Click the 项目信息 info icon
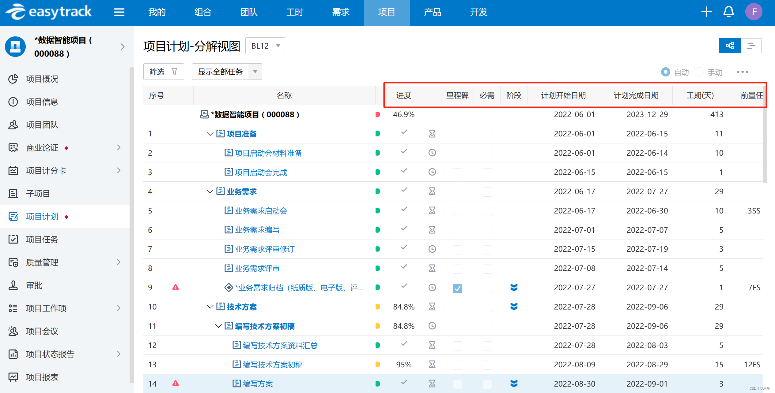775x393 pixels. point(13,102)
